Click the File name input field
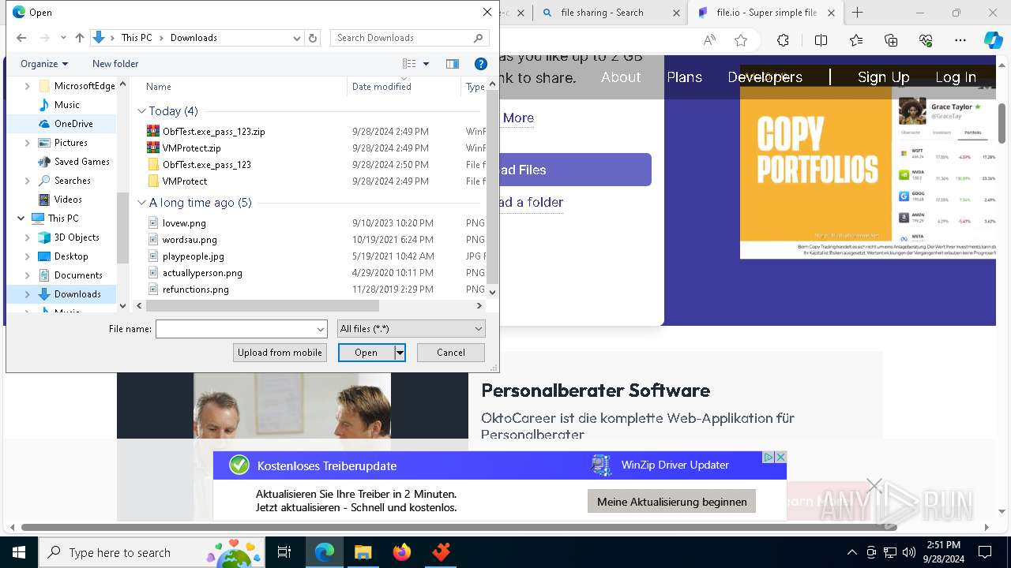Screen dimensions: 1011x568 [x=235, y=329]
